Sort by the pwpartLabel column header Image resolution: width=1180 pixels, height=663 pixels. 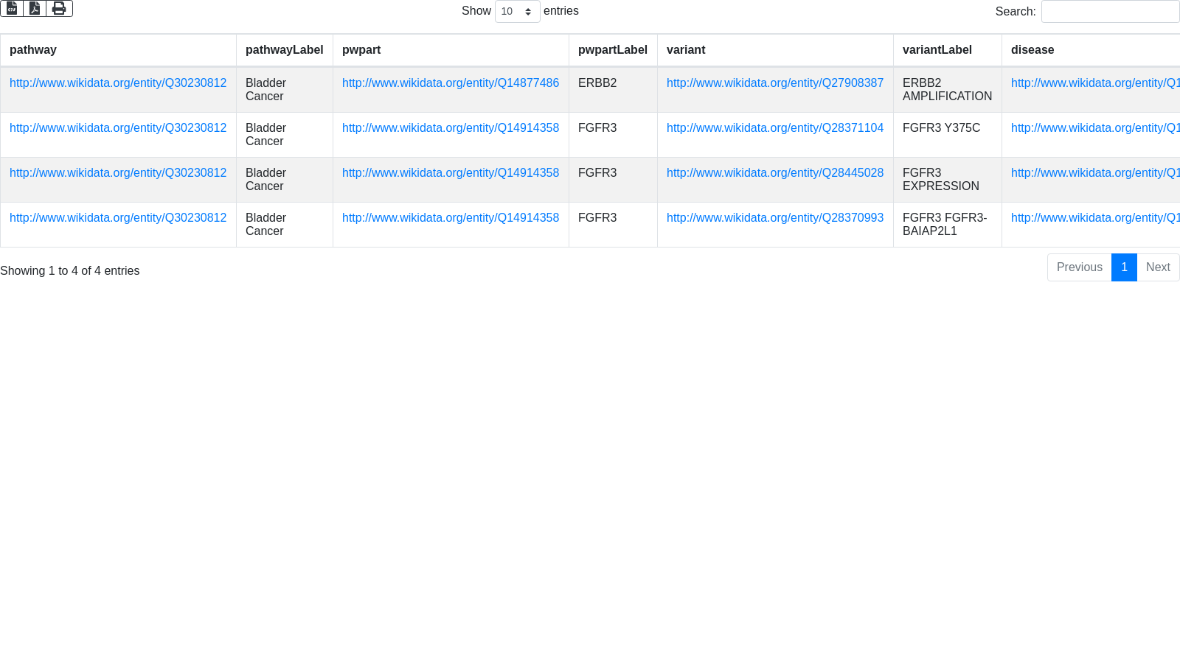tap(612, 50)
